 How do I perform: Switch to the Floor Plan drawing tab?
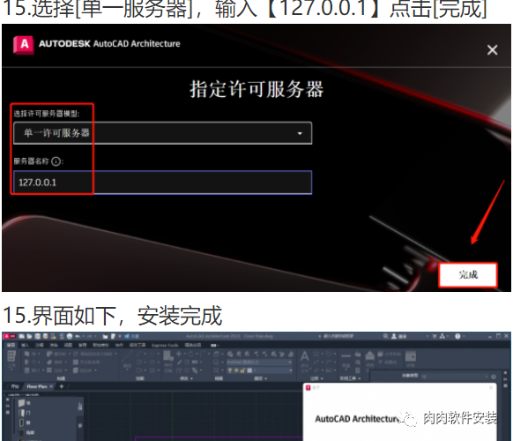pos(37,386)
